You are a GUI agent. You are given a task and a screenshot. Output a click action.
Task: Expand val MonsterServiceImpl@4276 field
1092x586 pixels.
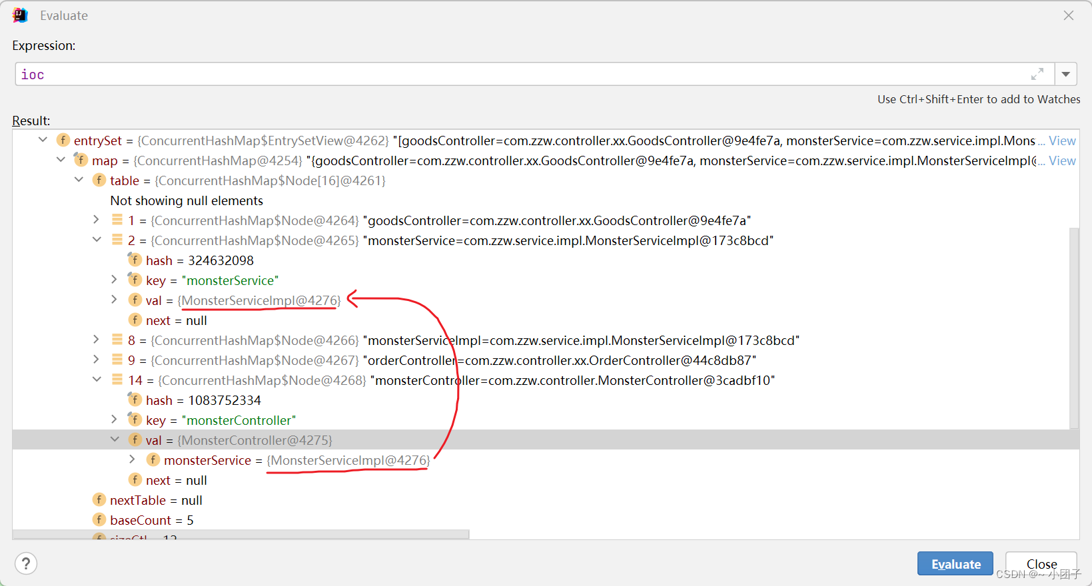point(115,300)
